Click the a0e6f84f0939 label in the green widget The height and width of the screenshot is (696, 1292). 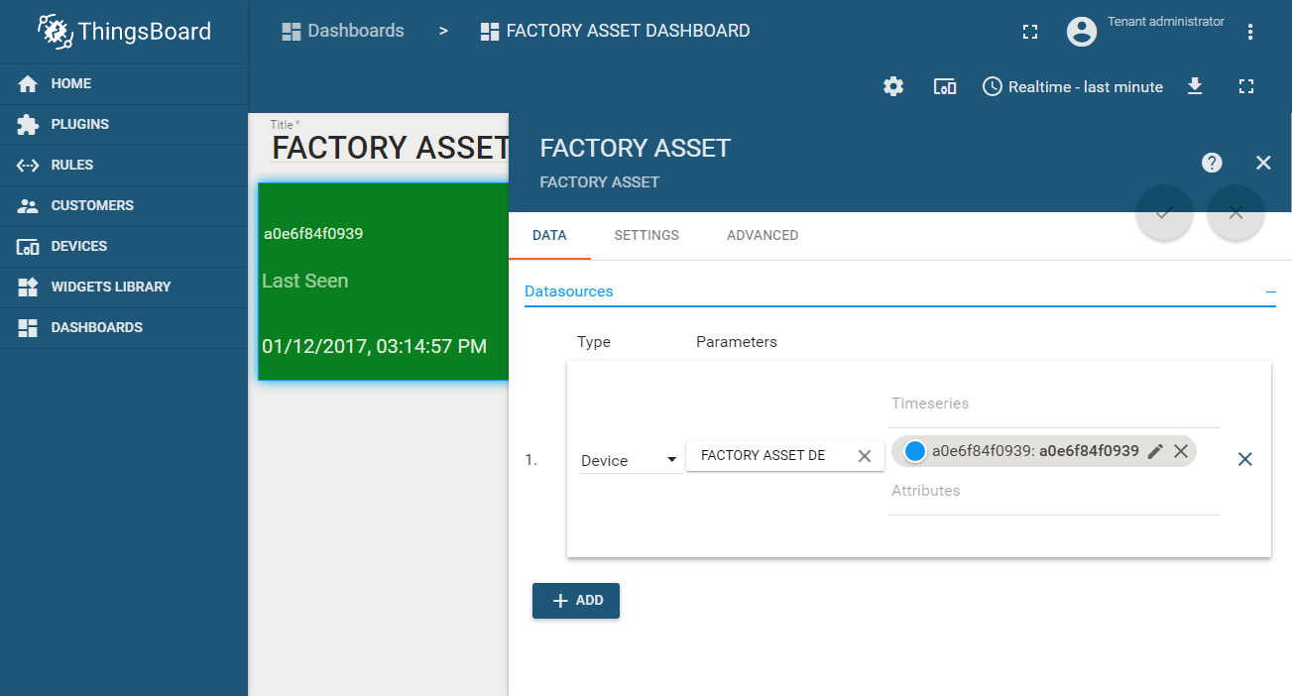(313, 234)
